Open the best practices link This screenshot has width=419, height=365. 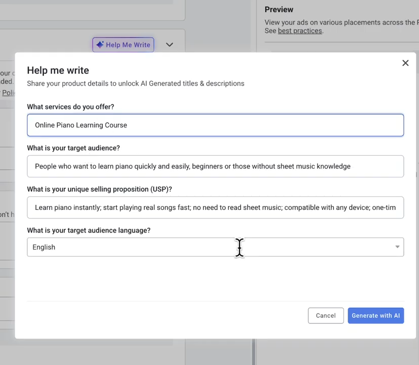(x=300, y=31)
